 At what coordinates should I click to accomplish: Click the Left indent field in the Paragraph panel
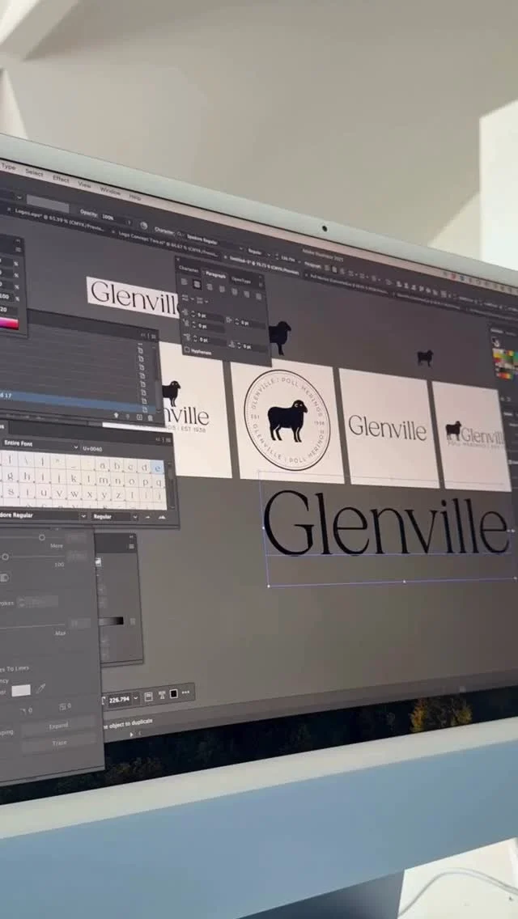208,316
